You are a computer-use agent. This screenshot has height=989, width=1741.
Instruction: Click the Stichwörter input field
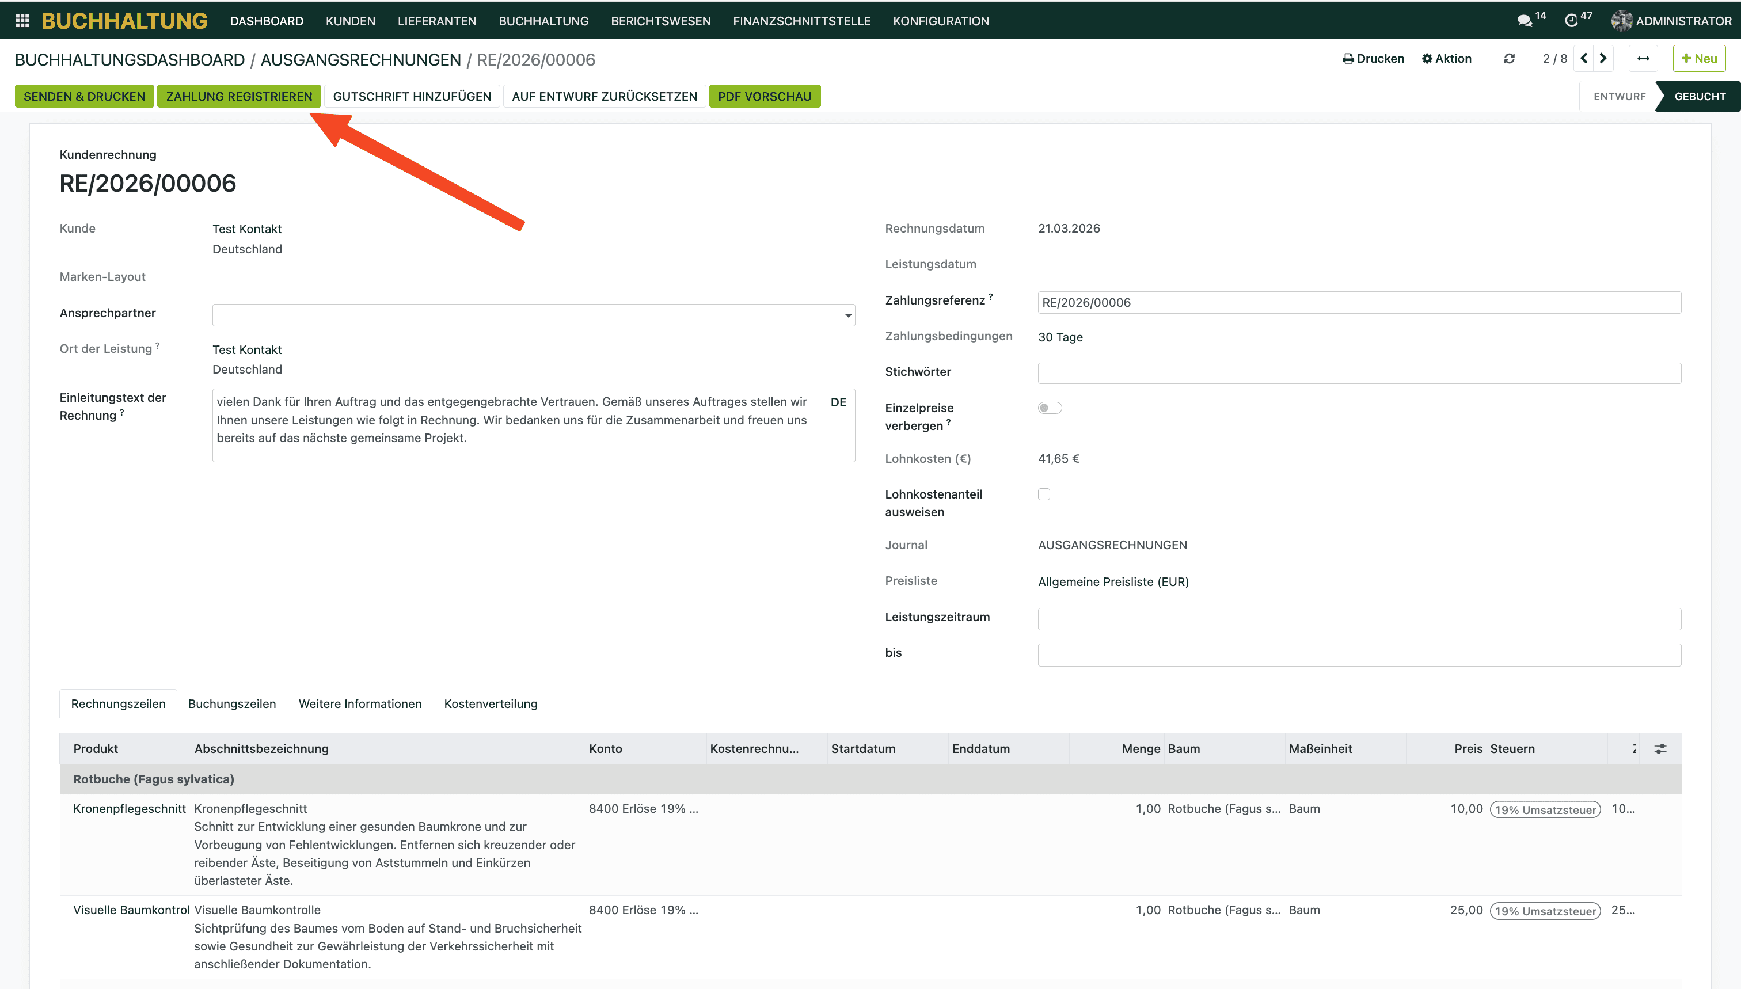click(1359, 373)
